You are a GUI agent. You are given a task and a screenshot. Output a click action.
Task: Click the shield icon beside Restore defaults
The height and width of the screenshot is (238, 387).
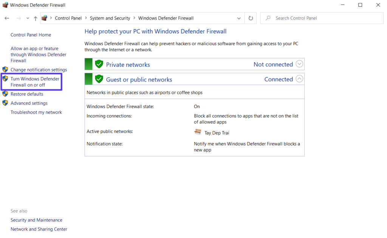(5, 94)
